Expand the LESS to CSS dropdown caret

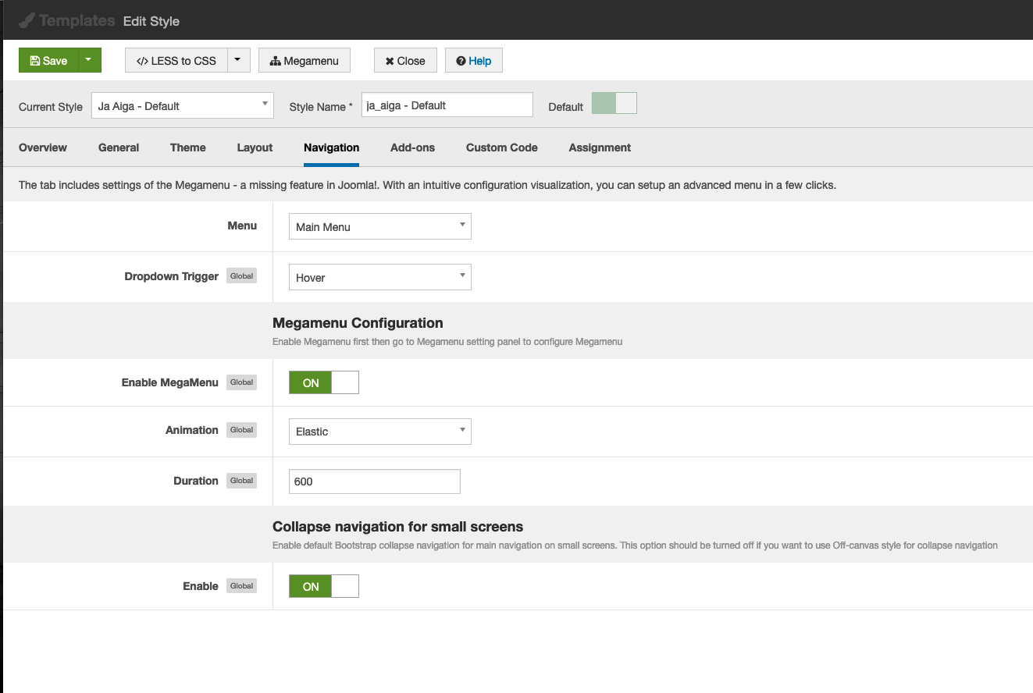pyautogui.click(x=238, y=60)
